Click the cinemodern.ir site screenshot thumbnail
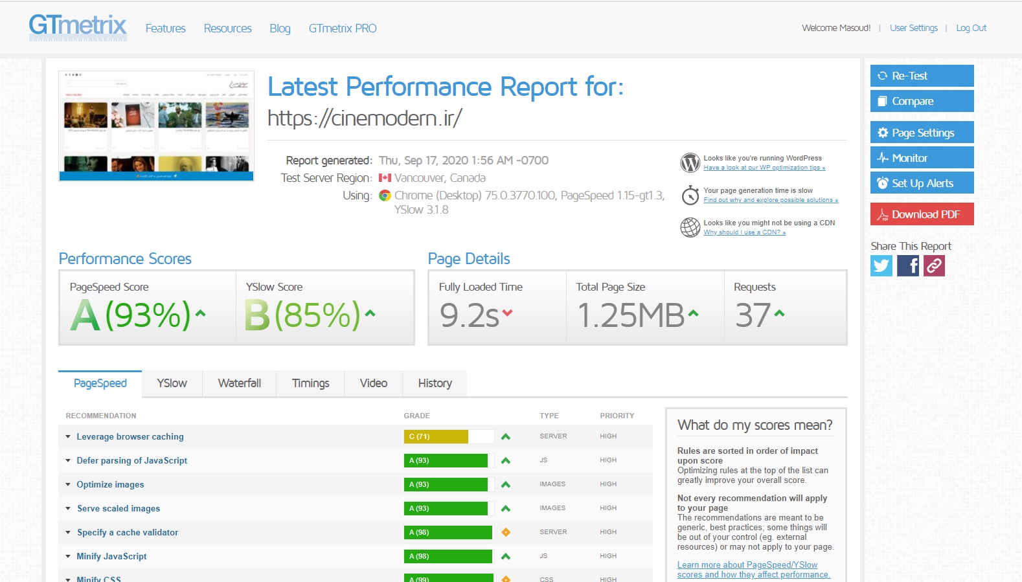1022x582 pixels. [x=156, y=126]
